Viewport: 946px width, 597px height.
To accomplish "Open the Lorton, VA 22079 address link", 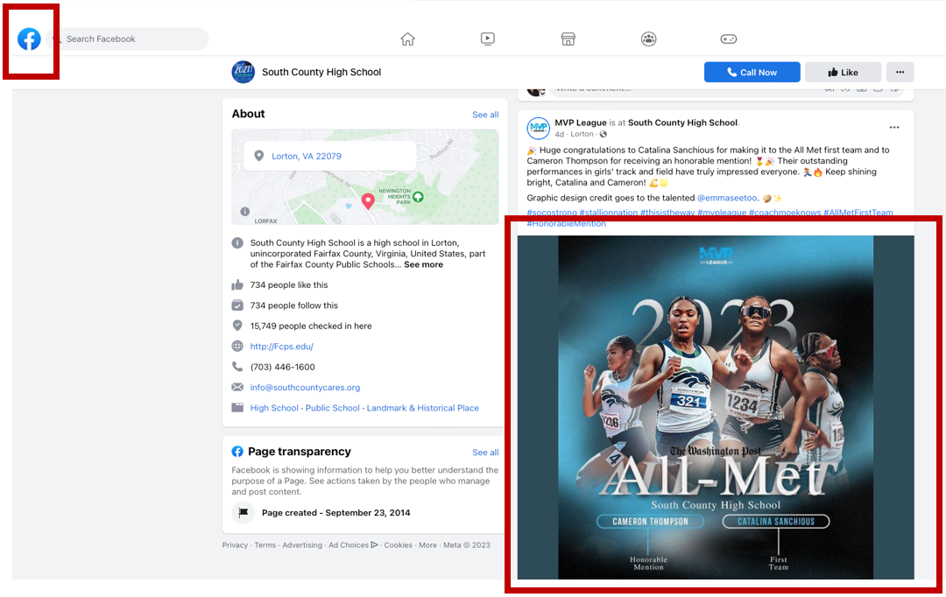I will point(307,156).
